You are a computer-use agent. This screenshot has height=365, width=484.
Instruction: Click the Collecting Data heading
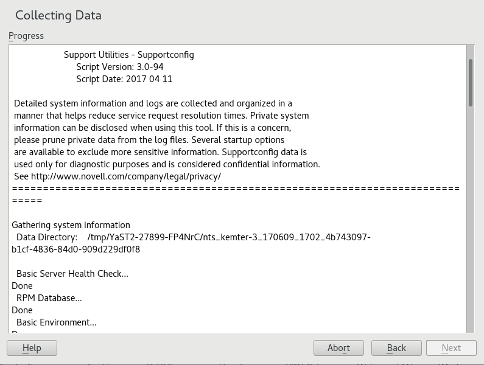click(x=58, y=15)
